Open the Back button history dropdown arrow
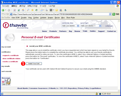 [x=6, y=10]
